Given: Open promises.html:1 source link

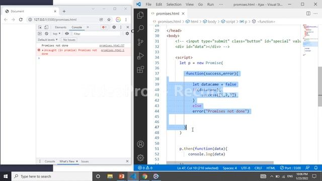Looking at the screenshot, I should 113,50.
